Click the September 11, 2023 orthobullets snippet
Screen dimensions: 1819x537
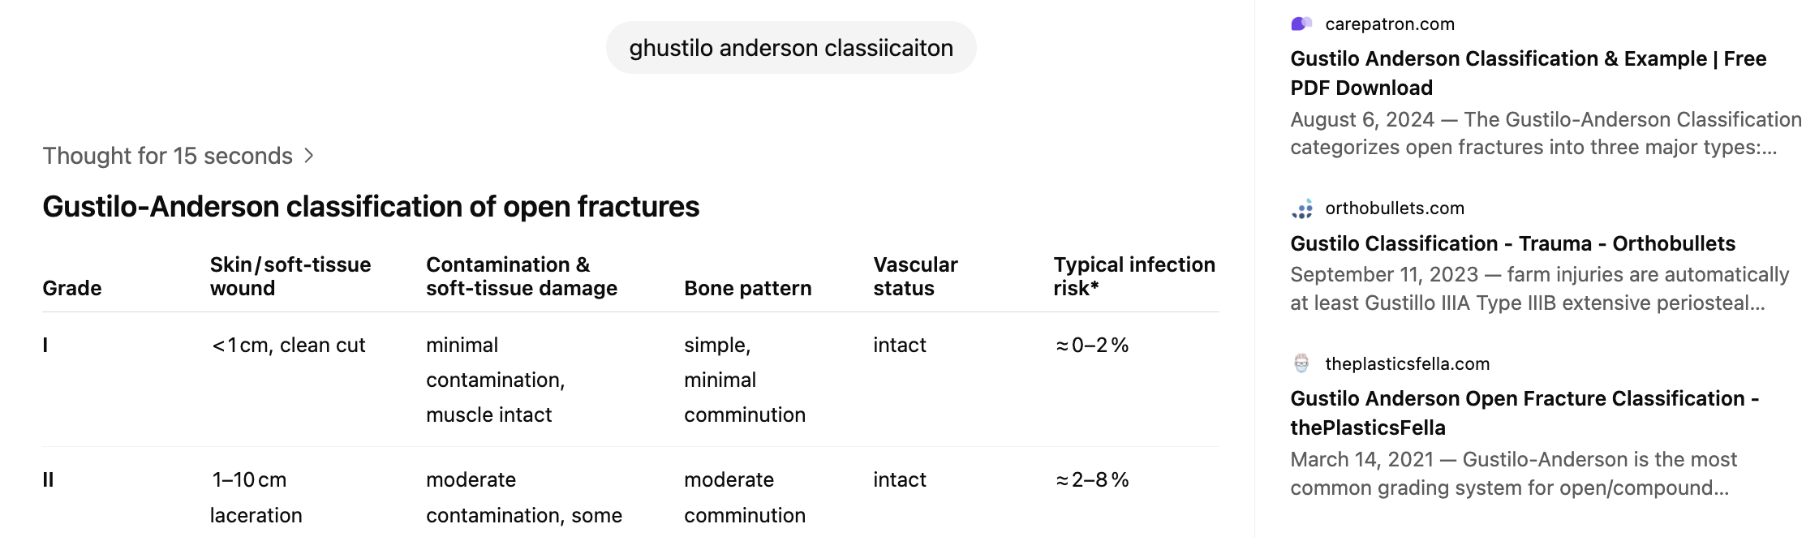click(x=1539, y=289)
